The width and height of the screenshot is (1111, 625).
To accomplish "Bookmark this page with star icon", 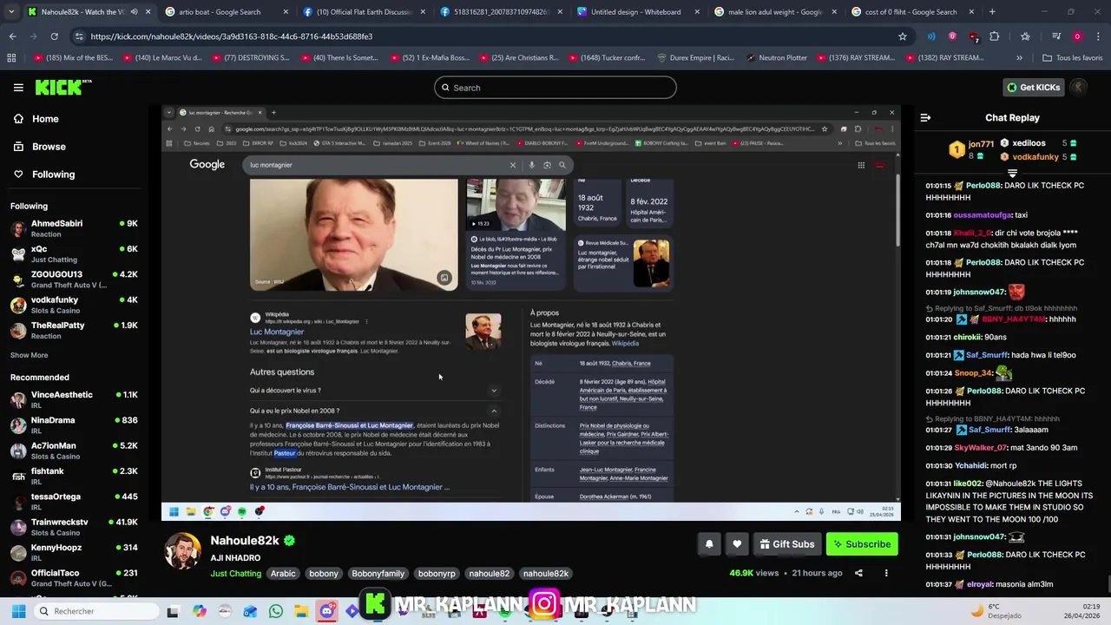I will [x=903, y=36].
